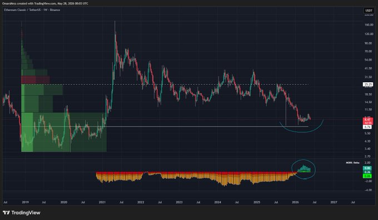Click the USDT currency button on price axis
This screenshot has width=378, height=220.
tap(369, 11)
